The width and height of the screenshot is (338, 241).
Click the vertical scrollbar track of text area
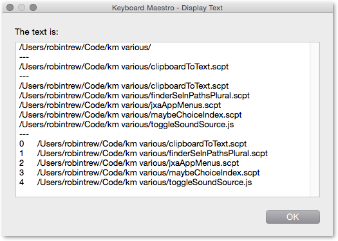tap(315, 120)
